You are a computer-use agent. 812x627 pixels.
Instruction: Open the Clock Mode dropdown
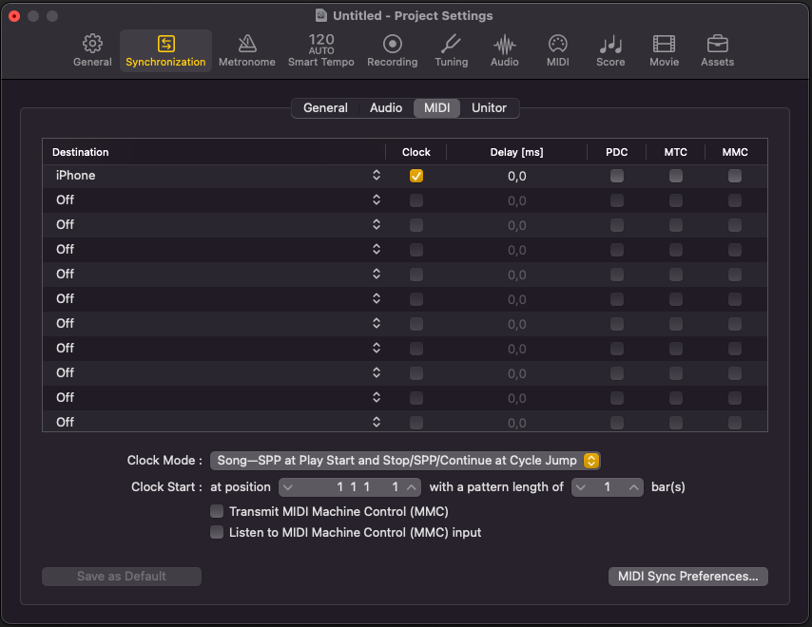click(405, 461)
